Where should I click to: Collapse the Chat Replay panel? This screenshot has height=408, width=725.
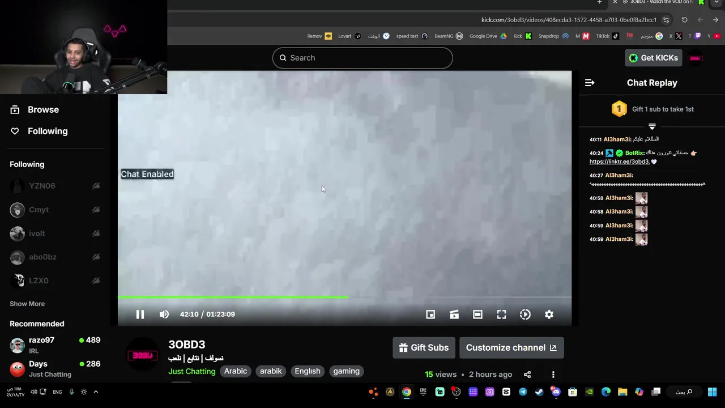tap(590, 83)
